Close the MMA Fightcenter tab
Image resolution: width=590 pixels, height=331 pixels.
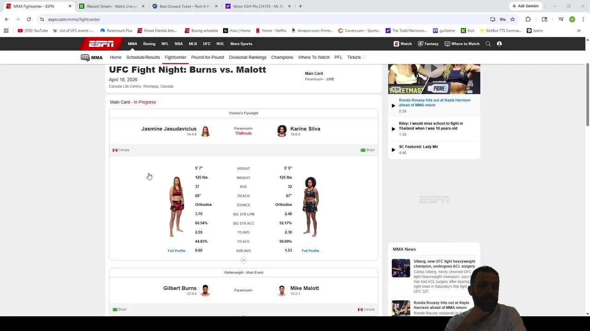(70, 6)
